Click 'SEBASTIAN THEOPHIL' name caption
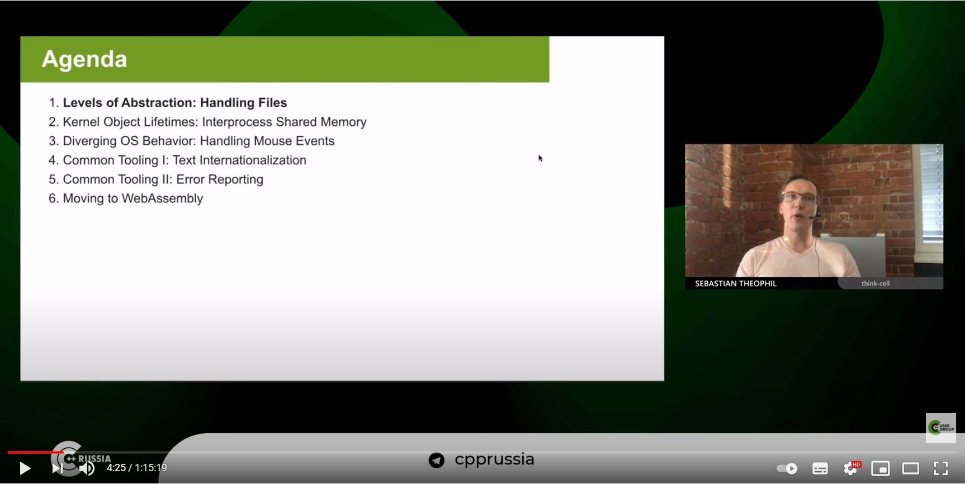Screen dimensions: 965x484 tap(736, 283)
